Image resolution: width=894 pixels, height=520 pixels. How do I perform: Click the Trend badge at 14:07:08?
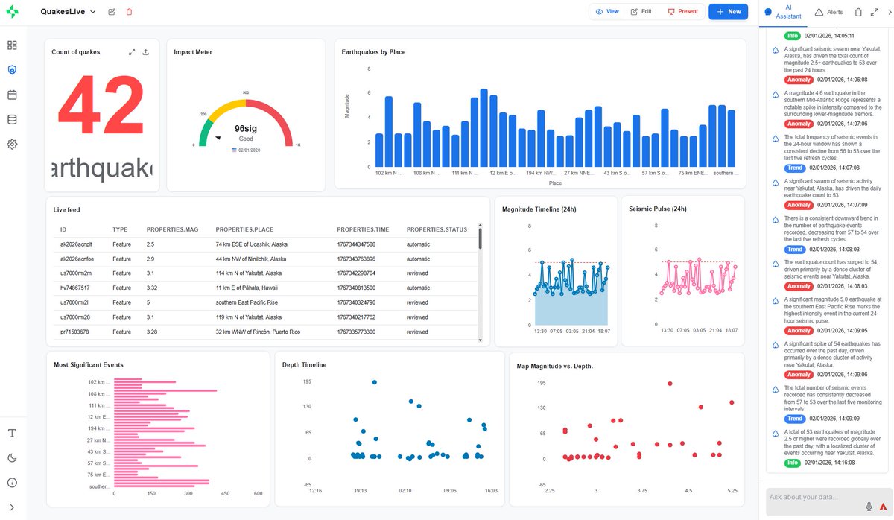click(x=796, y=168)
